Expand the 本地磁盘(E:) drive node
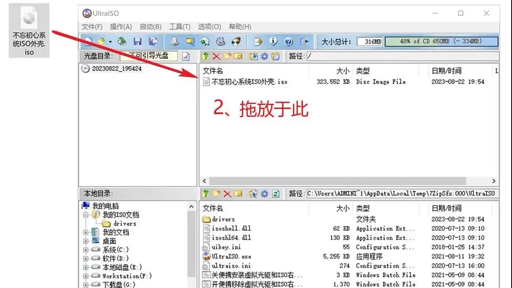 86,267
